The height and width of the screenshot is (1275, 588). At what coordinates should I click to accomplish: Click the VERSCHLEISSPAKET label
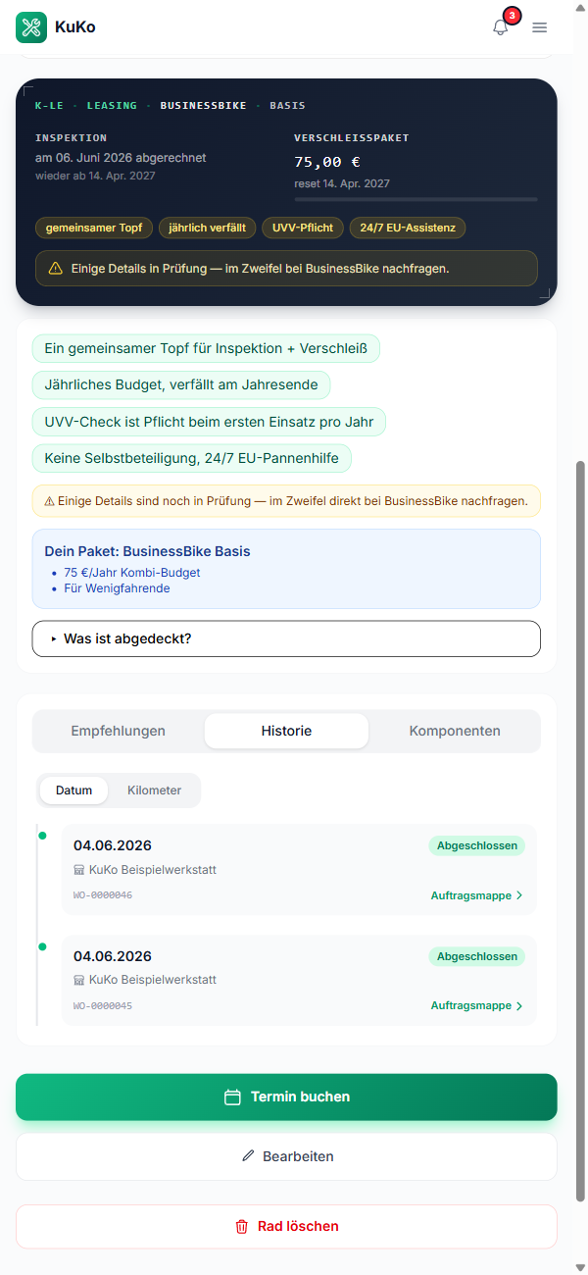[352, 138]
